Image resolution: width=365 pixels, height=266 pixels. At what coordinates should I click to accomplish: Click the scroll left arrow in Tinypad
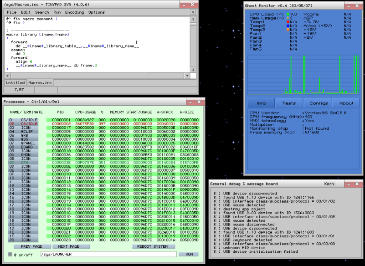point(7,76)
